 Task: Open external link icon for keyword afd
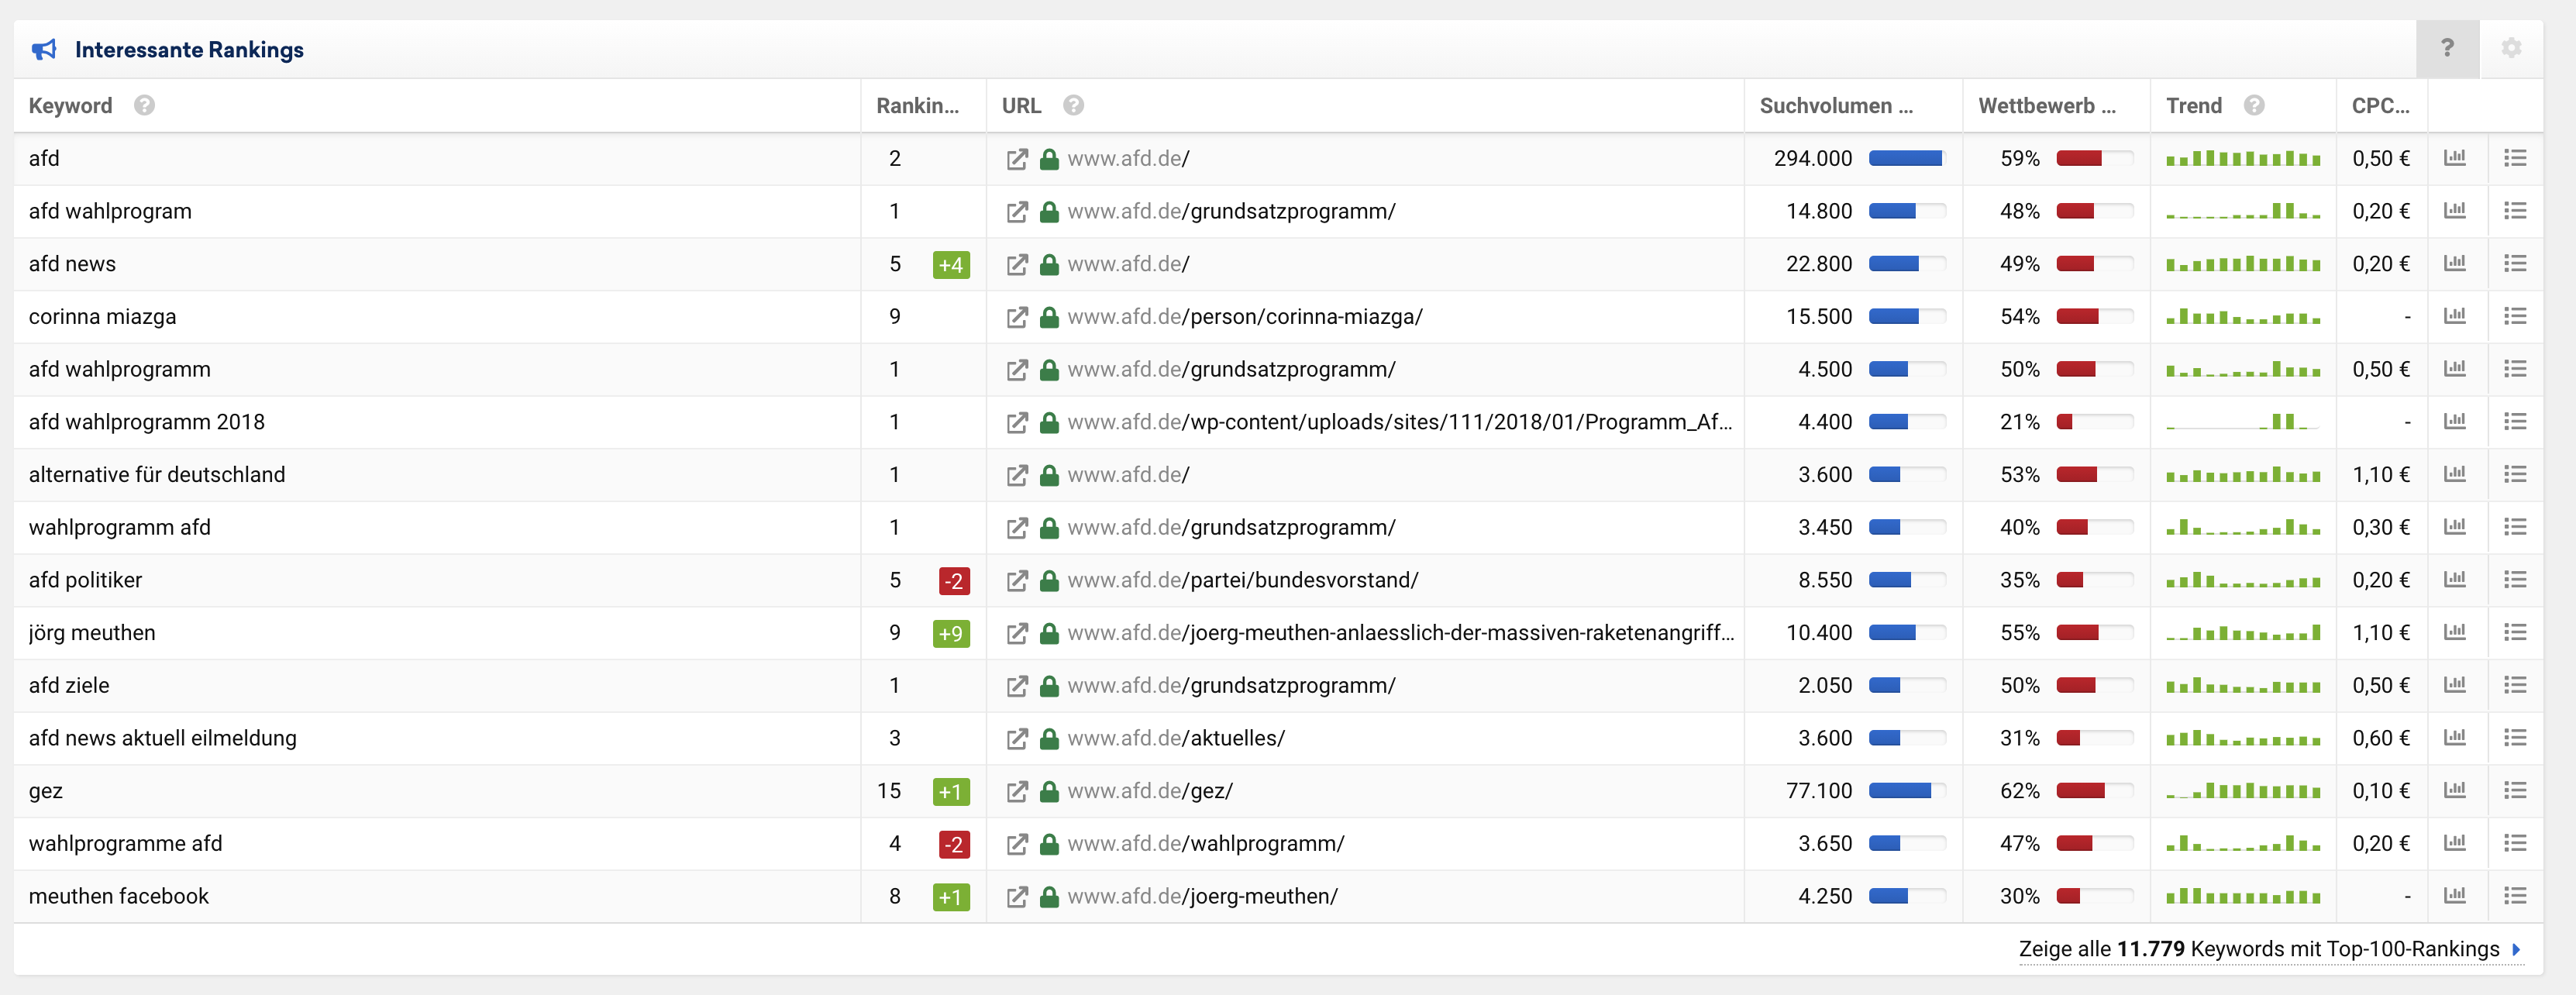pos(1017,159)
